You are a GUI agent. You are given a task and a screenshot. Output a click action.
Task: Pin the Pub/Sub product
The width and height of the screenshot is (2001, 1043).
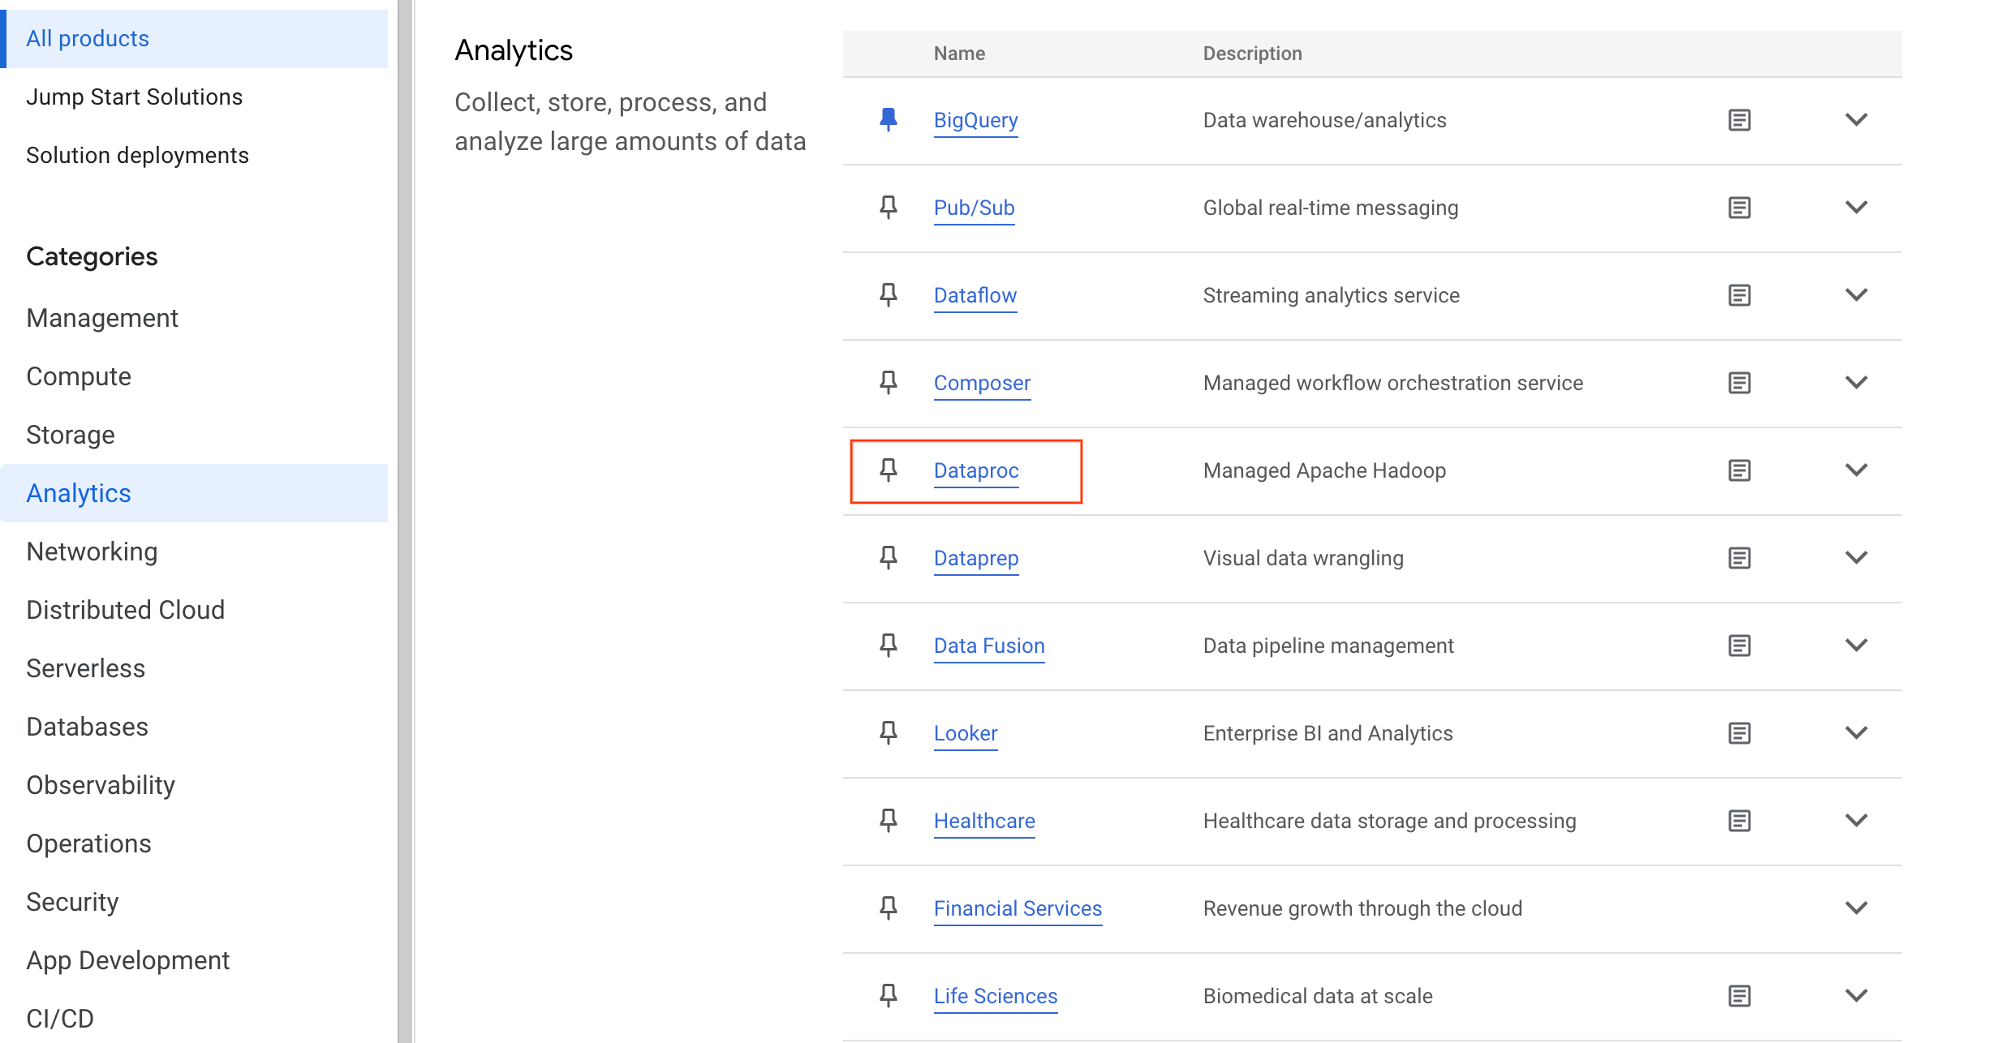tap(889, 208)
